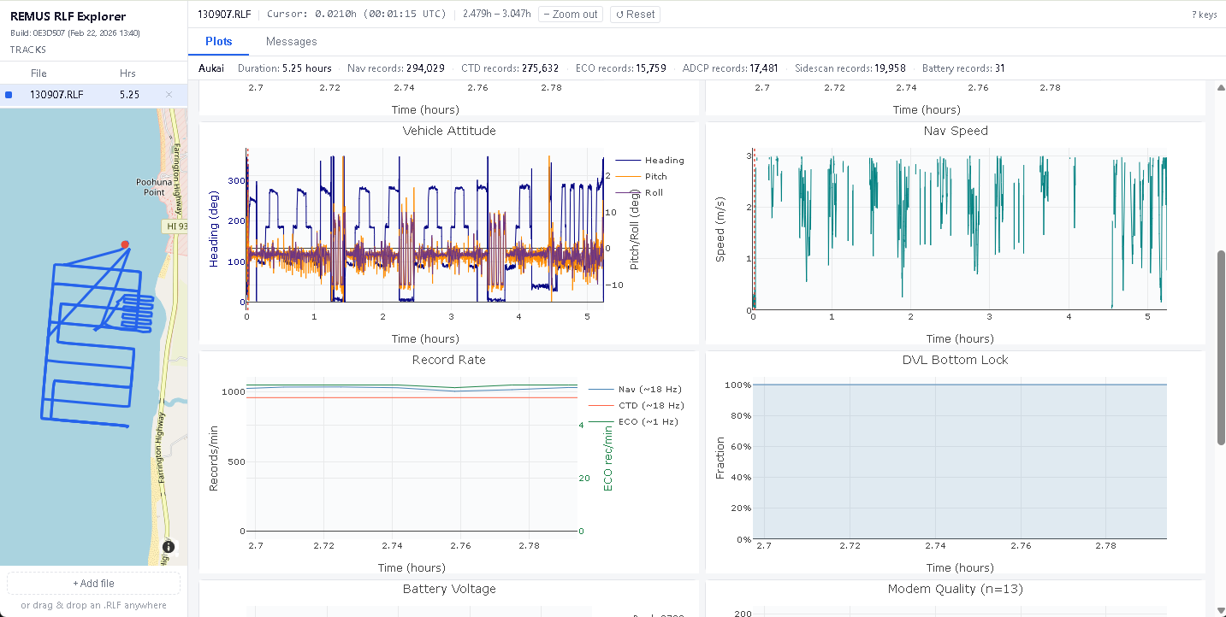
Task: Click the vertical scrollbar thumb of plots panel
Action: (1221, 348)
